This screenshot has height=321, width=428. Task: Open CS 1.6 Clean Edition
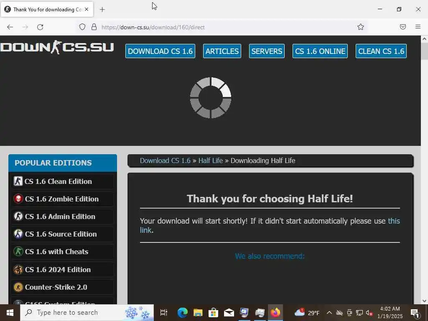pos(63,181)
